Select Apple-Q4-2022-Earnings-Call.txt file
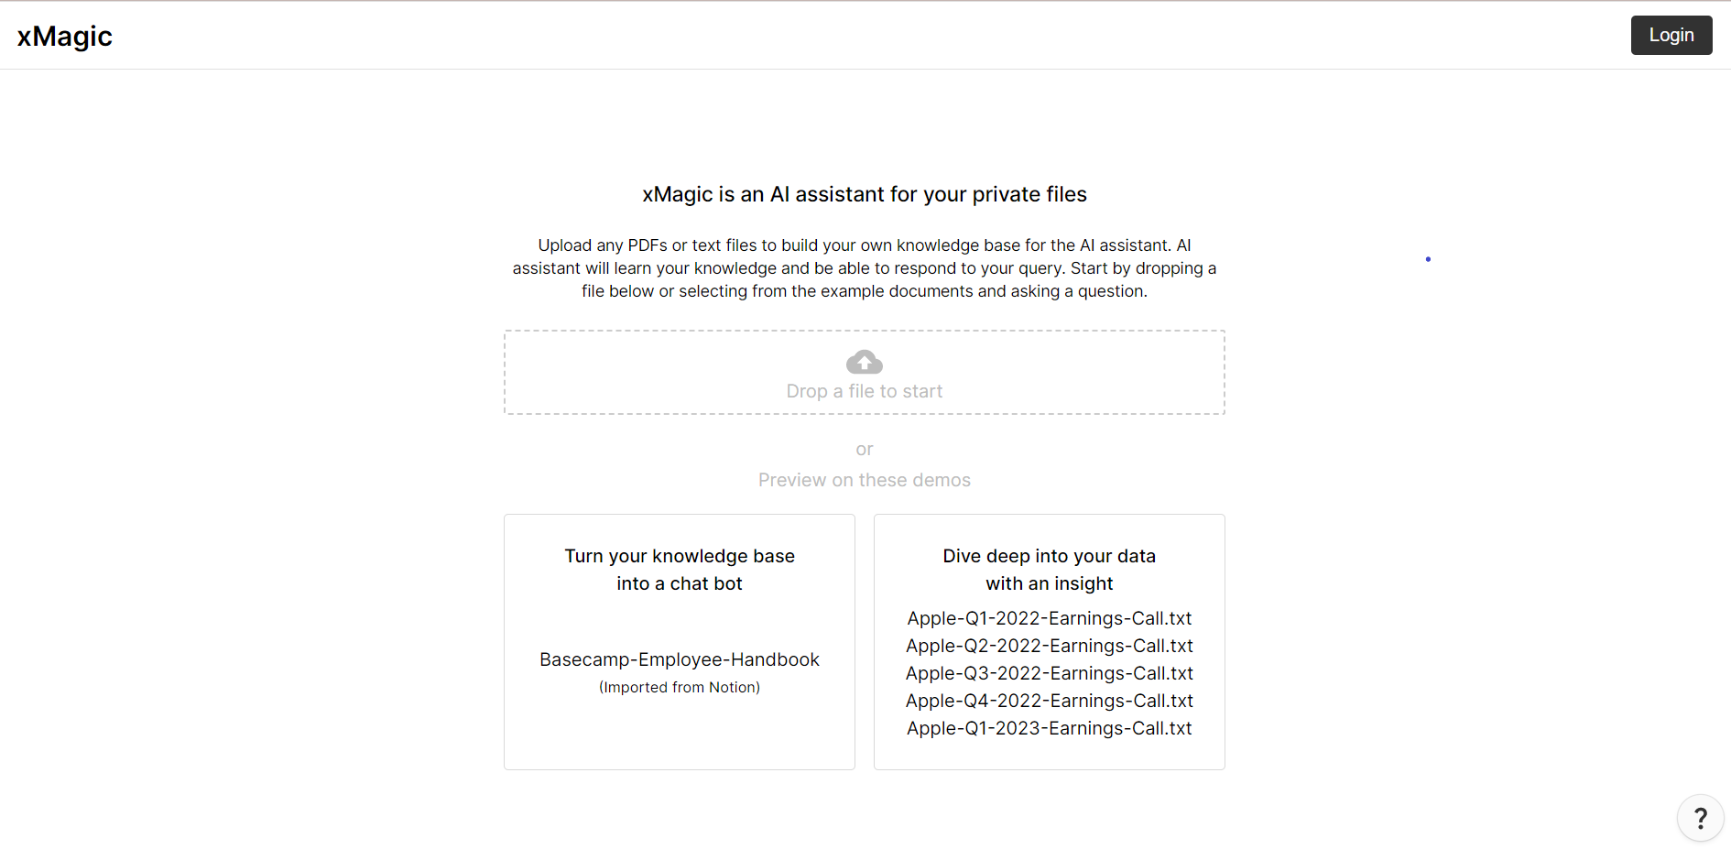Screen dimensions: 1731x860 click(1049, 701)
